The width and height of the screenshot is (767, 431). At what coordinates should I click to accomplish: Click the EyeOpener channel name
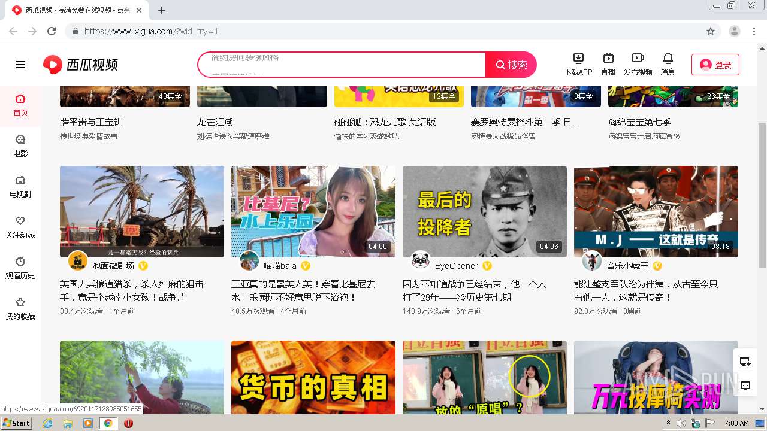[457, 266]
